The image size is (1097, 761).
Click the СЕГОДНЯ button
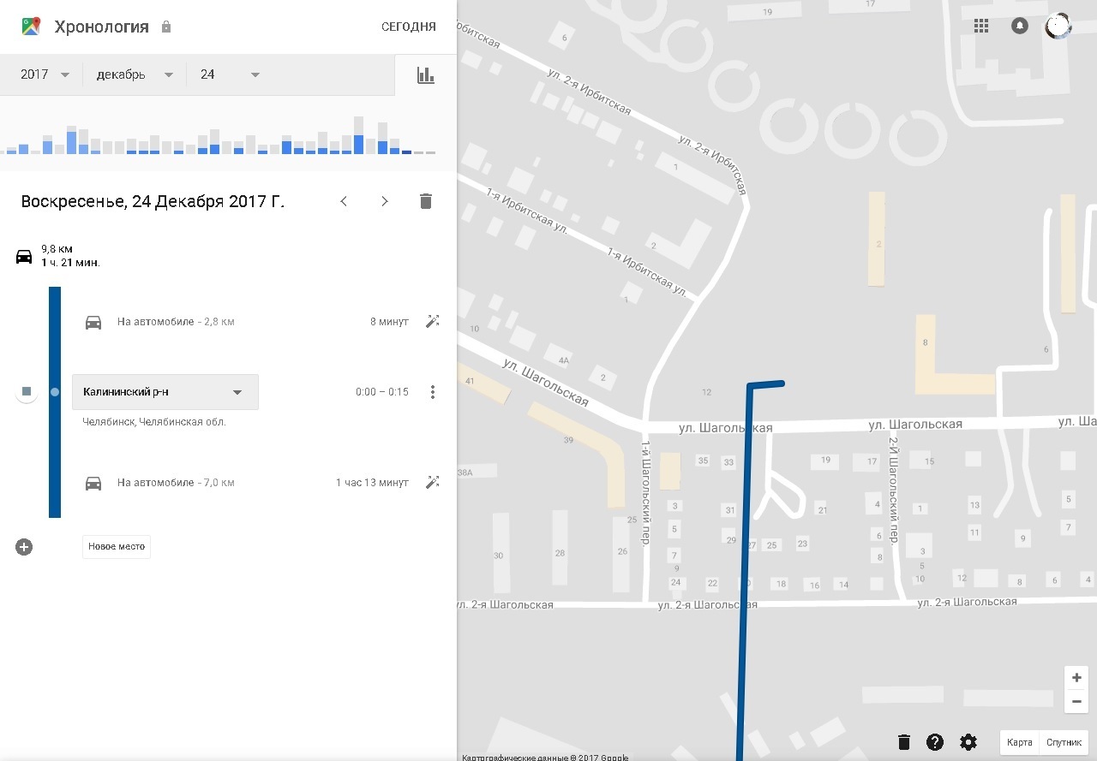(x=408, y=27)
